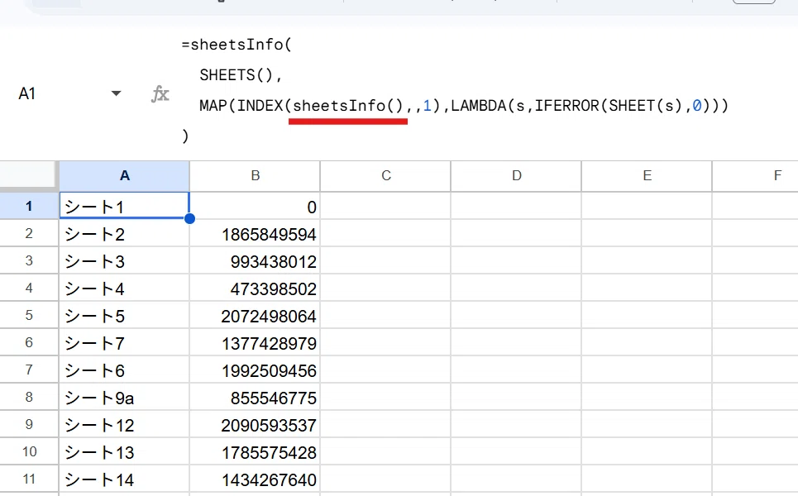798x496 pixels.
Task: Select the column A header
Action: (x=124, y=176)
